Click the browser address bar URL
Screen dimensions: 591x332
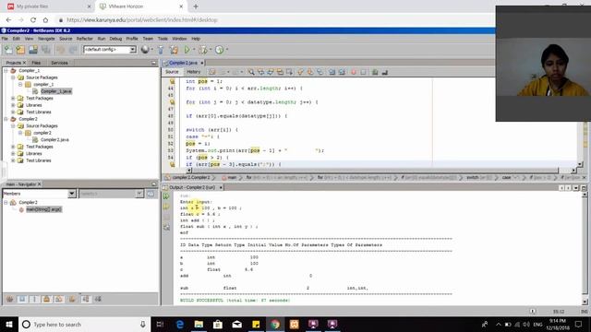pos(142,20)
